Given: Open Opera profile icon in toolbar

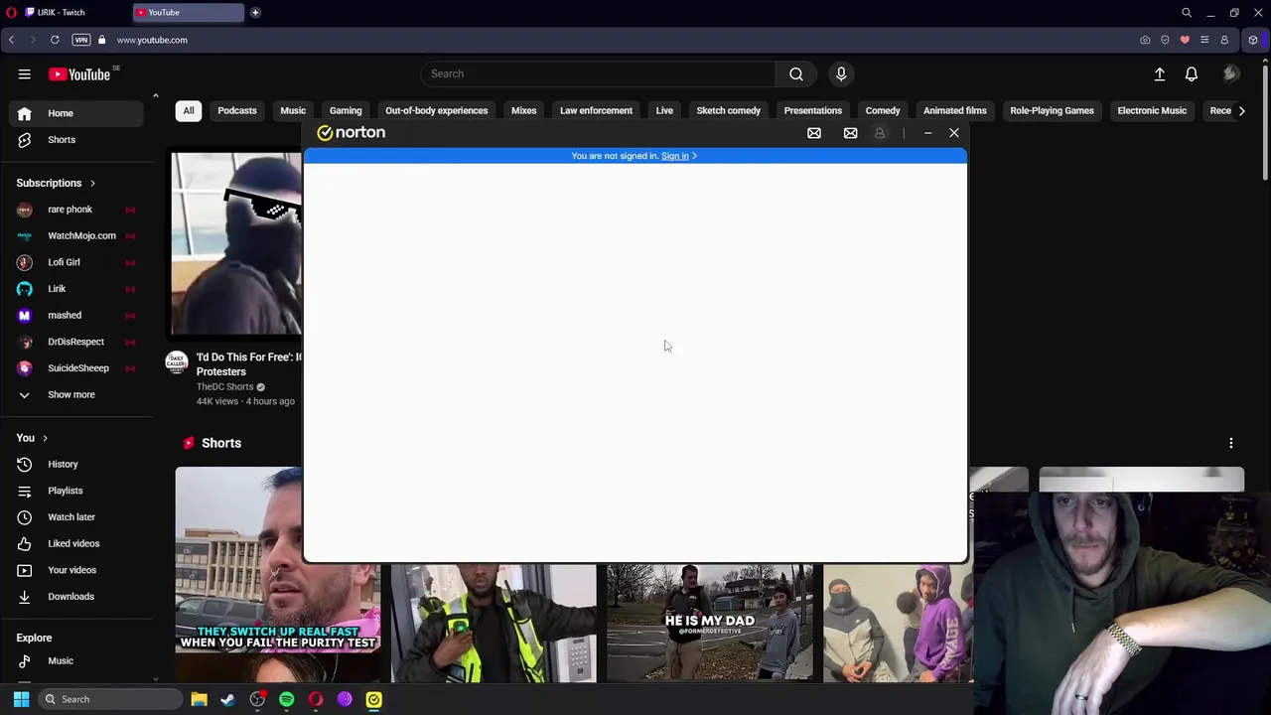Looking at the screenshot, I should coord(1224,40).
